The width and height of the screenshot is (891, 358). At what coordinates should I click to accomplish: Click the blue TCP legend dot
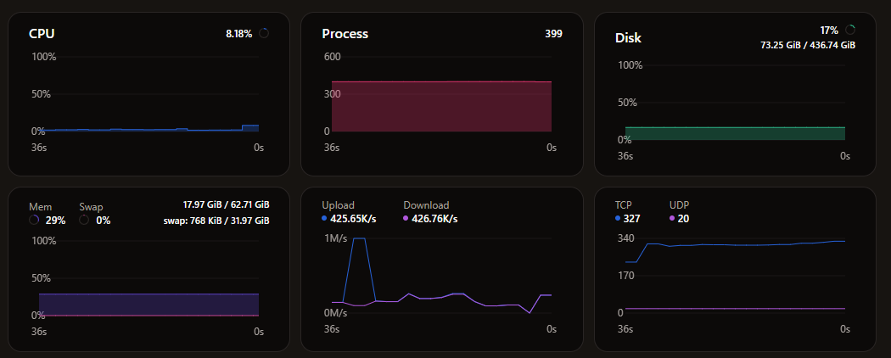tap(618, 218)
